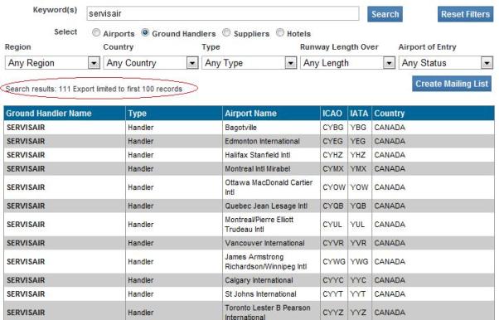Click the YYZ IATA code
The width and height of the screenshot is (499, 320).
pos(358,313)
